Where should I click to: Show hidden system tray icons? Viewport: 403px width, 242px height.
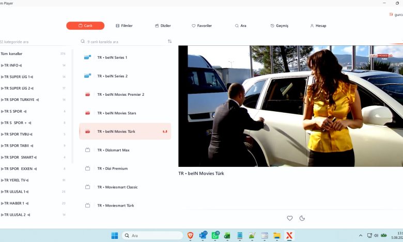[x=361, y=235]
